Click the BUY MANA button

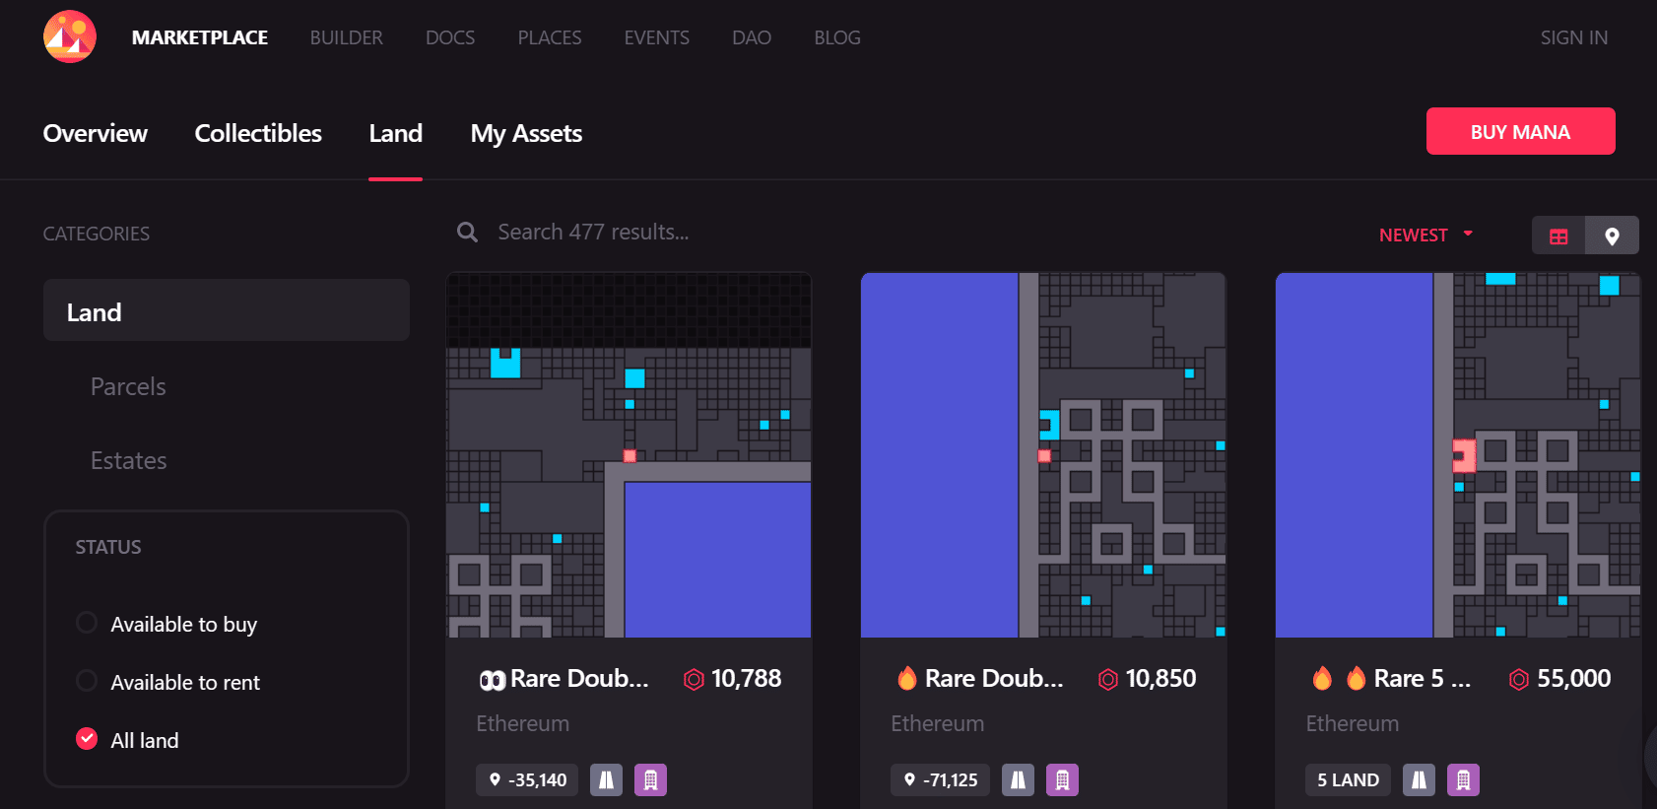(x=1520, y=131)
